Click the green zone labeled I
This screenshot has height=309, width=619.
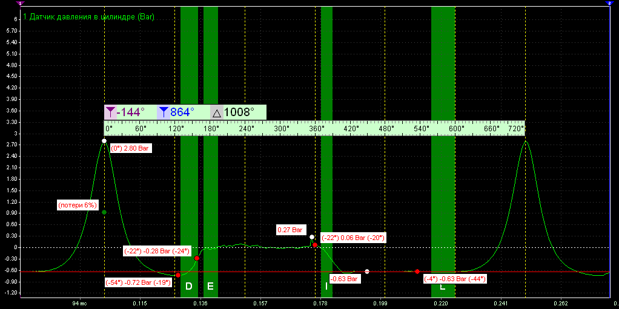coord(326,152)
